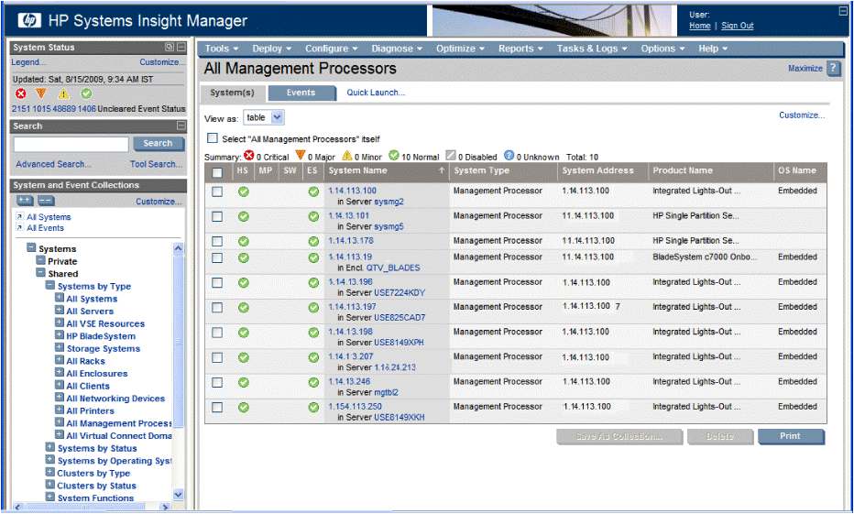Click the tree panel vertical scrollbar up arrow
The image size is (854, 514).
(178, 248)
